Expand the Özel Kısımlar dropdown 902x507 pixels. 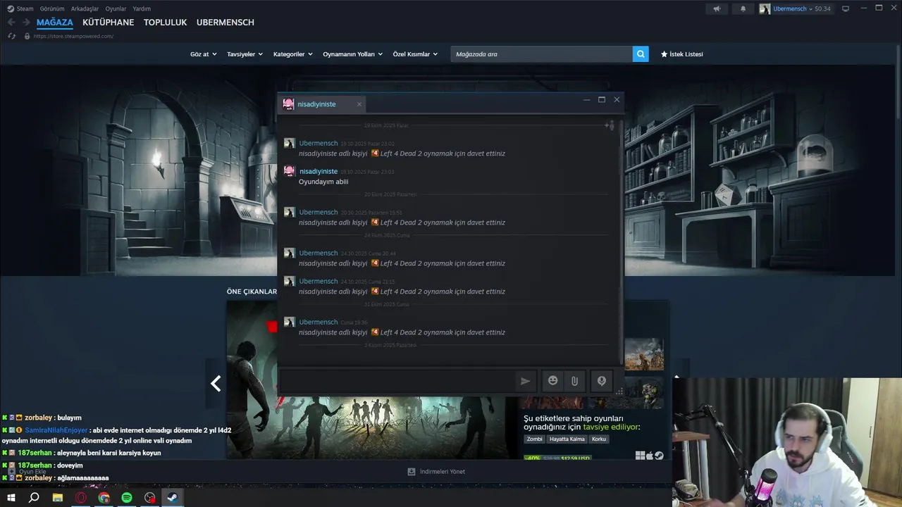click(x=415, y=54)
